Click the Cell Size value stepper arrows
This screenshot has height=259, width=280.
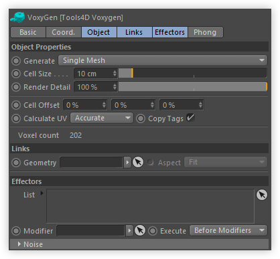pos(115,74)
